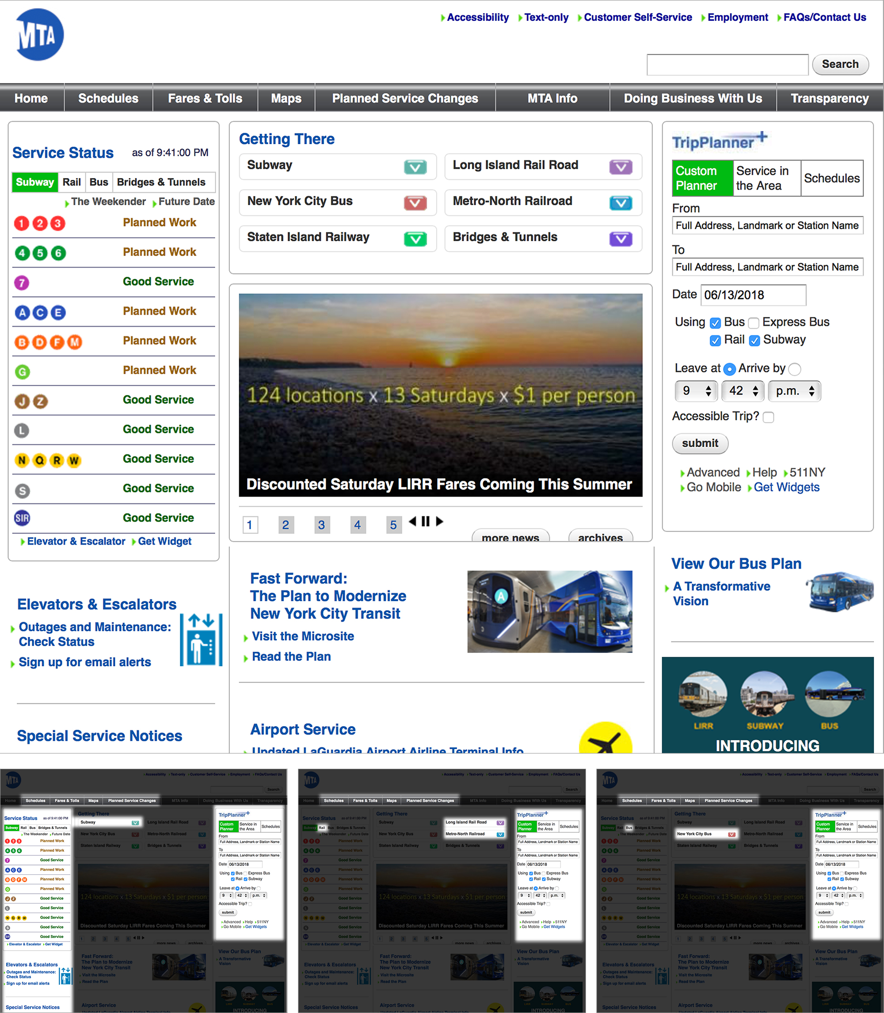Open the Get Widgets link
Screen dimensions: 884x1013
[x=786, y=487]
